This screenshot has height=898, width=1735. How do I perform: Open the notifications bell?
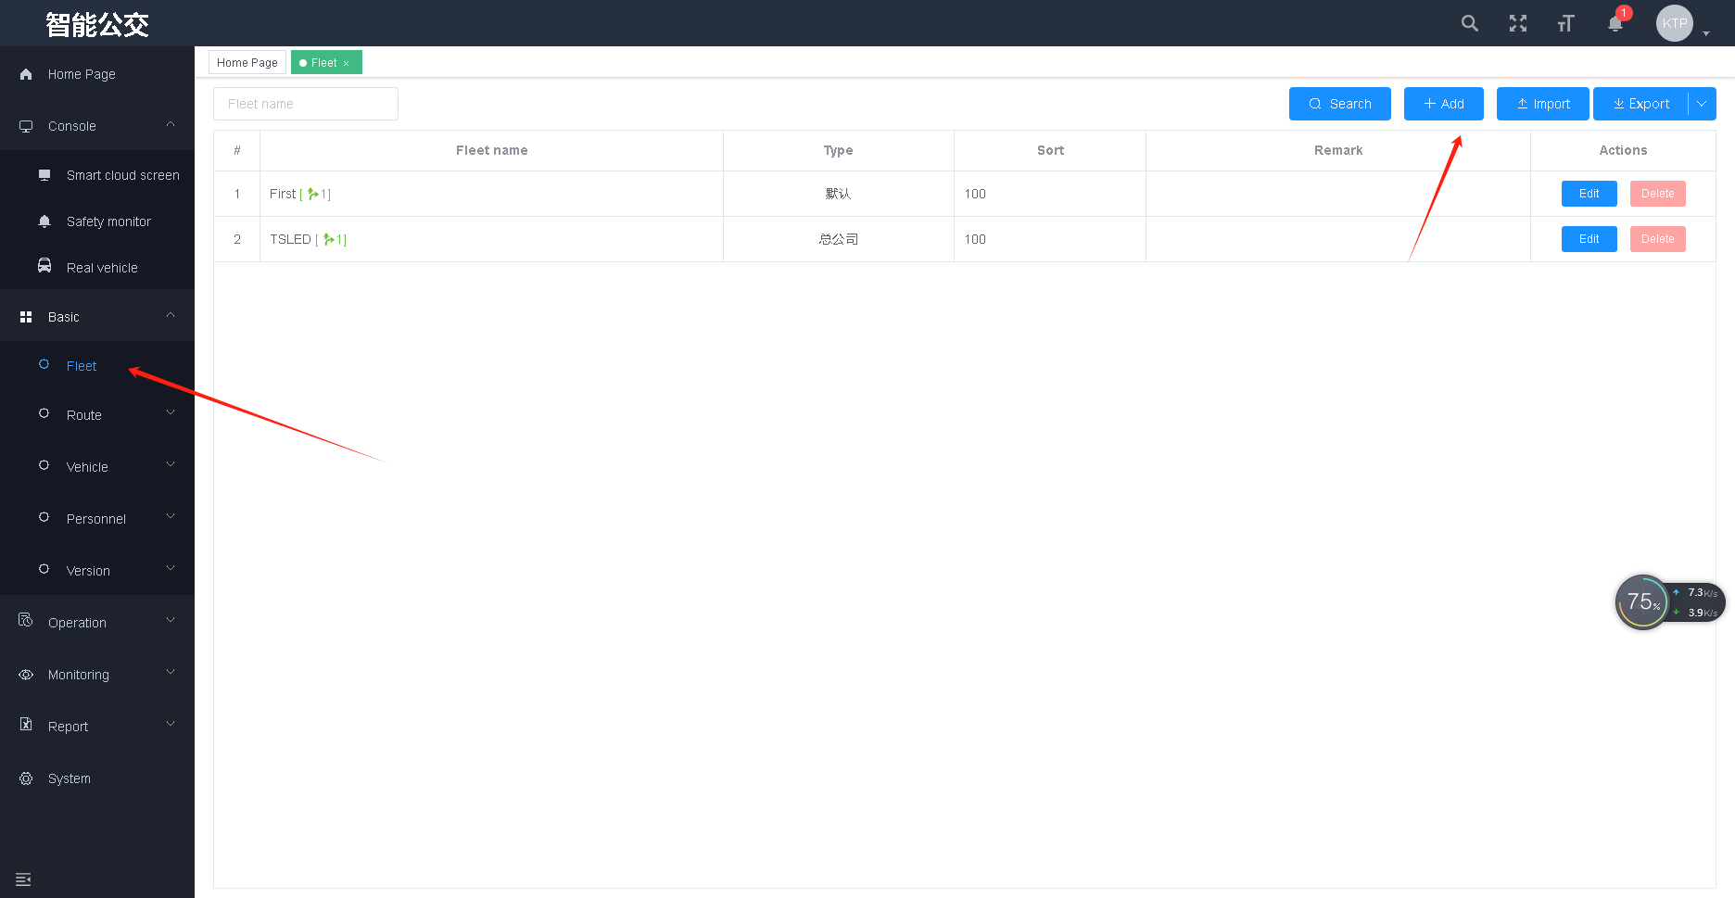click(x=1615, y=24)
